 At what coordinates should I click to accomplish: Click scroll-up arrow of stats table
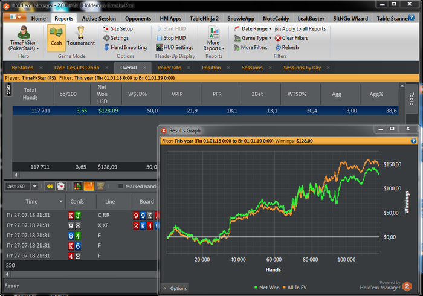pos(402,86)
